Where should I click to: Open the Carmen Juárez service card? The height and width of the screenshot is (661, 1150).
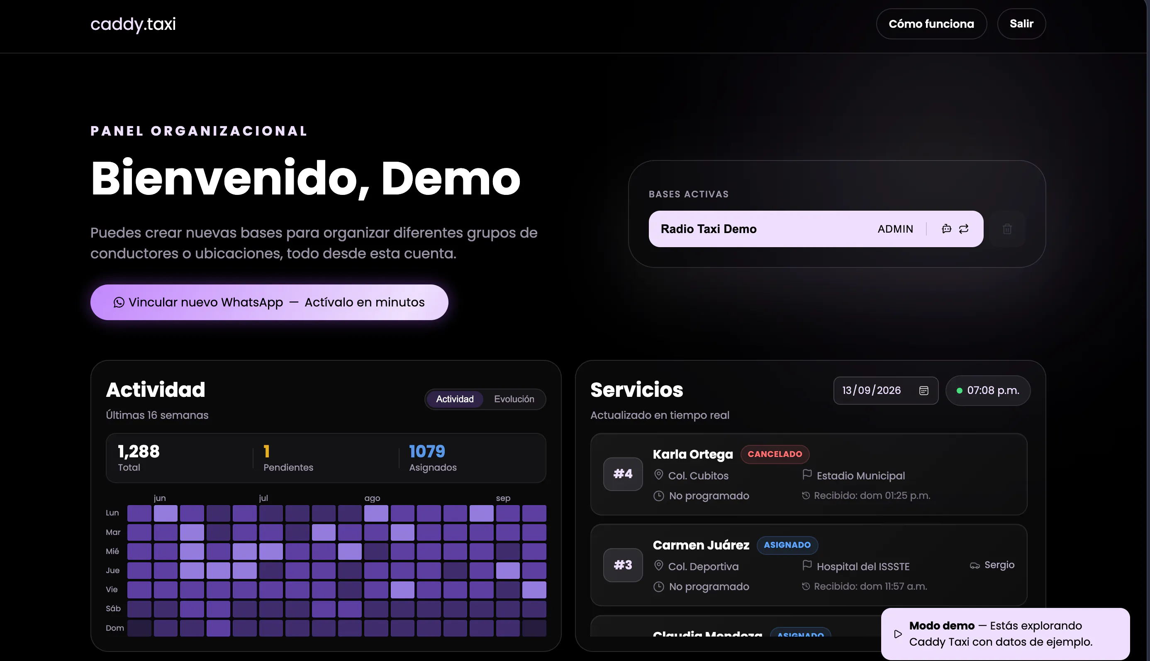[809, 565]
